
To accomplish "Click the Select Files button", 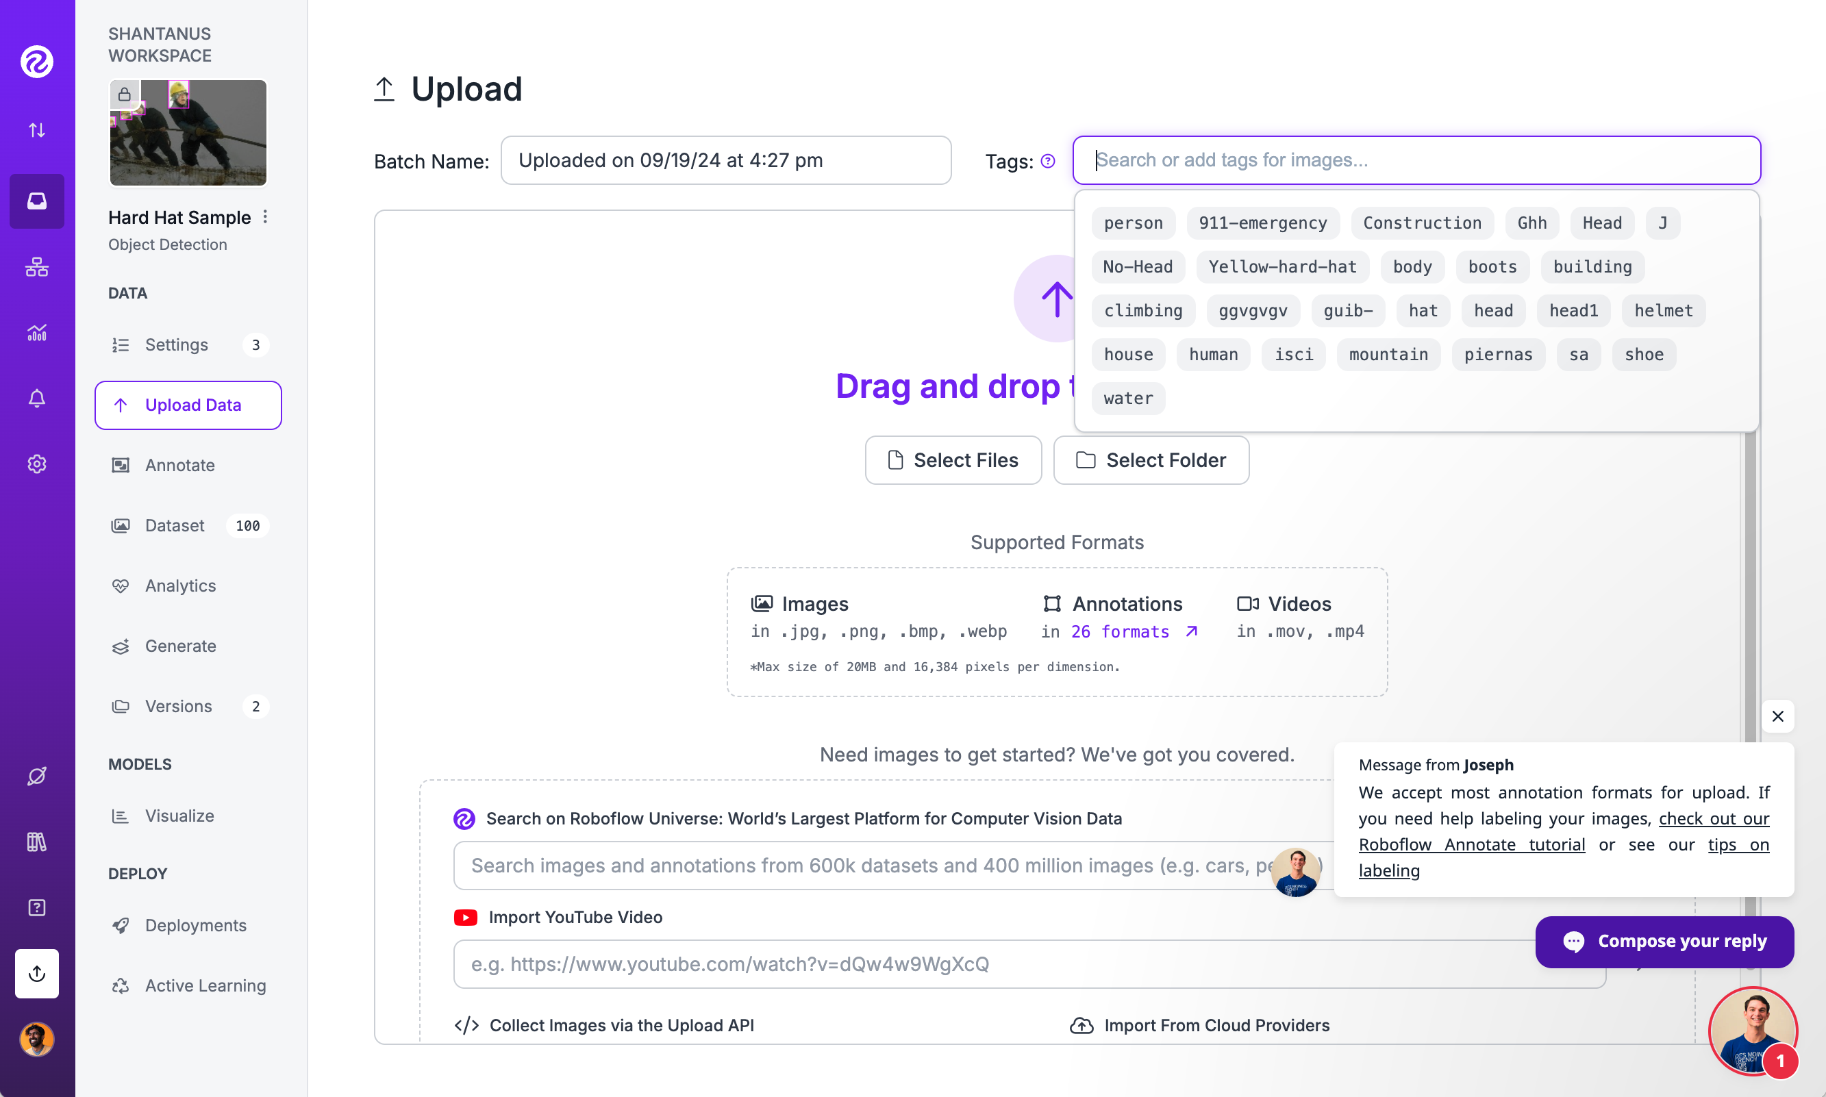I will (x=953, y=459).
